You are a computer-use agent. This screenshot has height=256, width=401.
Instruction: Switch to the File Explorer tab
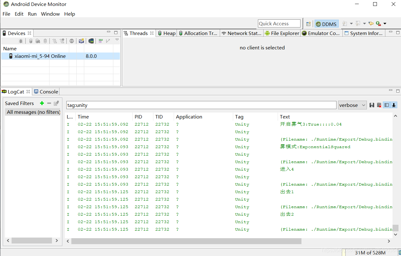coord(282,33)
